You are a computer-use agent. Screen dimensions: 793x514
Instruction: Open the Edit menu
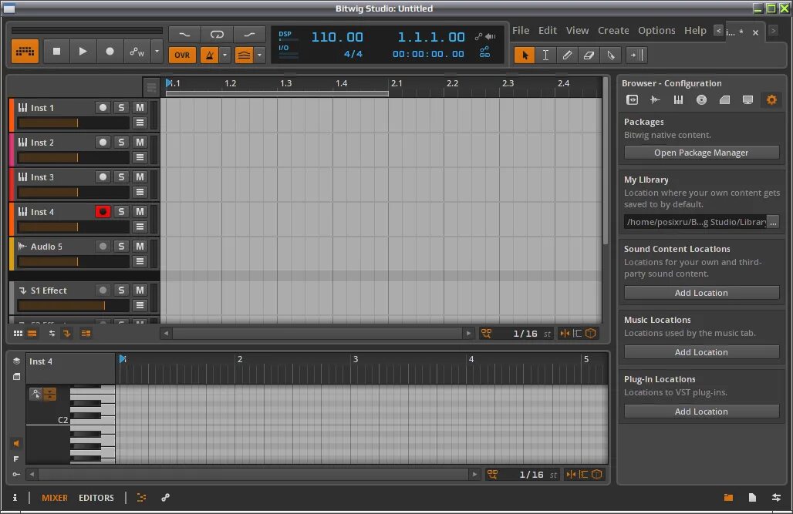547,30
